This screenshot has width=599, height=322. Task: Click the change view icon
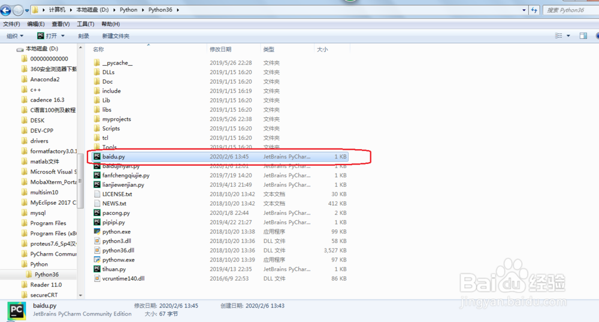(x=558, y=36)
